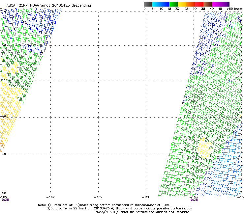Click the '-46' latitude axis label

tap(3, 116)
